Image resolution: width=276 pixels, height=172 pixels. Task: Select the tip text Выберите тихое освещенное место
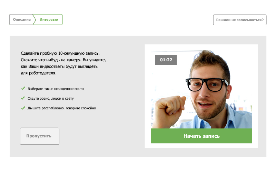(56, 89)
